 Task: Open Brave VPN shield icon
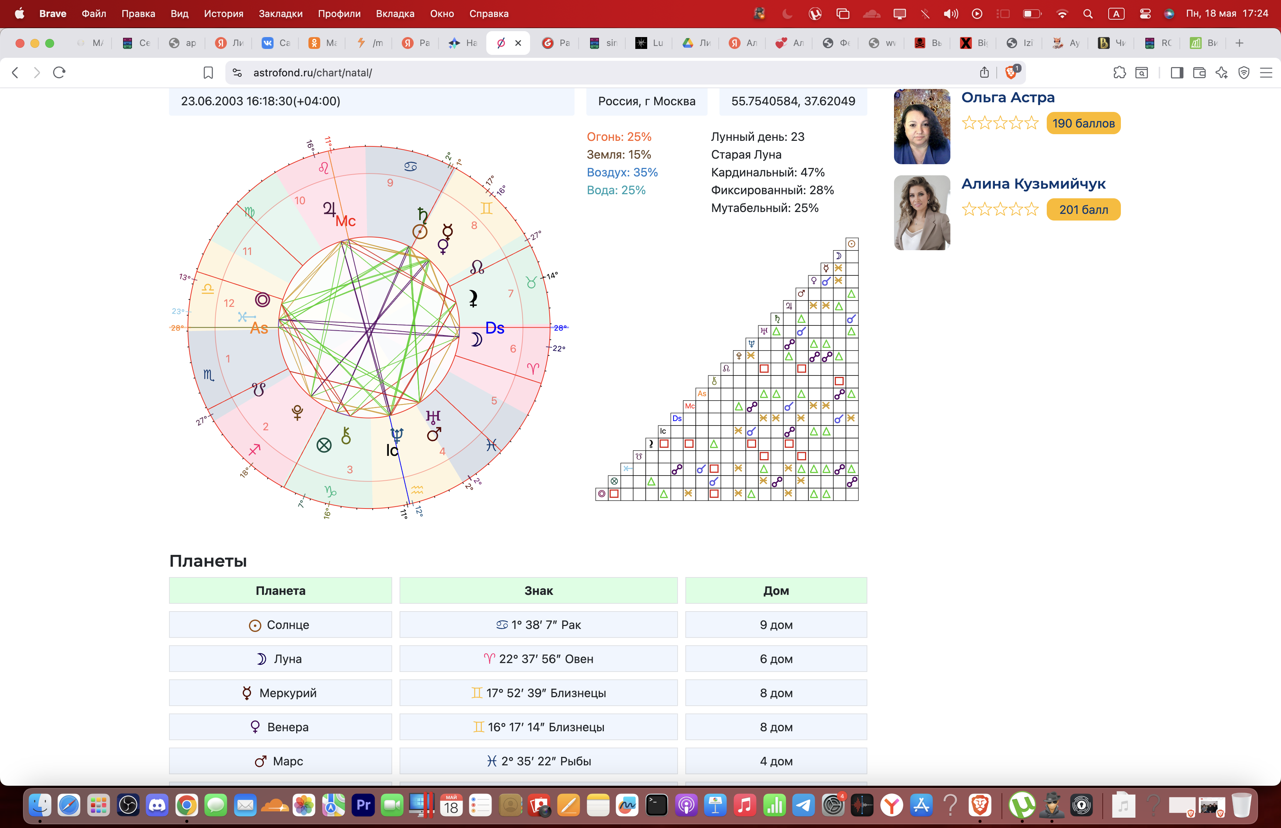pyautogui.click(x=1243, y=73)
